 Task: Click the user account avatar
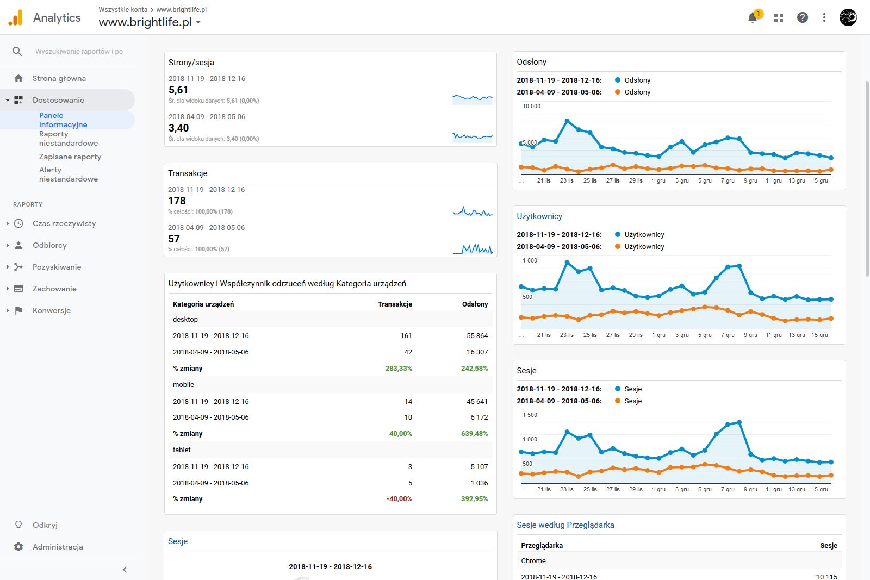(848, 18)
